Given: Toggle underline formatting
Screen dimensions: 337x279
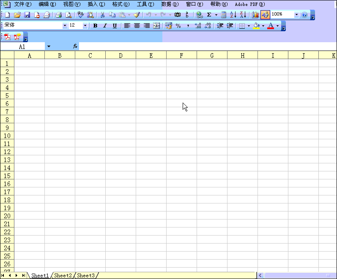Looking at the screenshot, I should point(115,26).
